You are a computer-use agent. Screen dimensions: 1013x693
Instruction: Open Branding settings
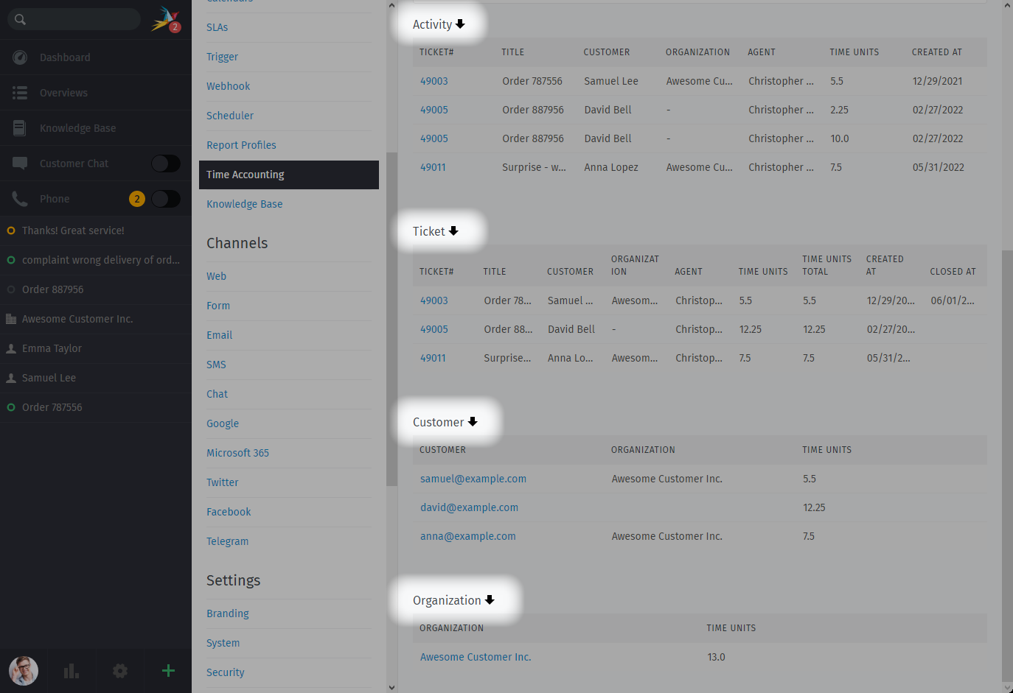pos(227,613)
